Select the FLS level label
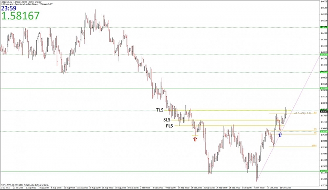 (x=170, y=126)
